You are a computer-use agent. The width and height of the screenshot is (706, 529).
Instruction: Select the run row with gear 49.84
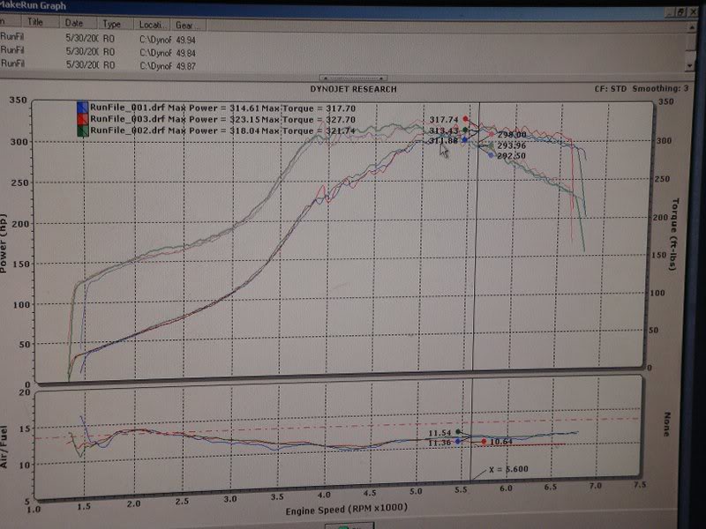click(x=88, y=51)
